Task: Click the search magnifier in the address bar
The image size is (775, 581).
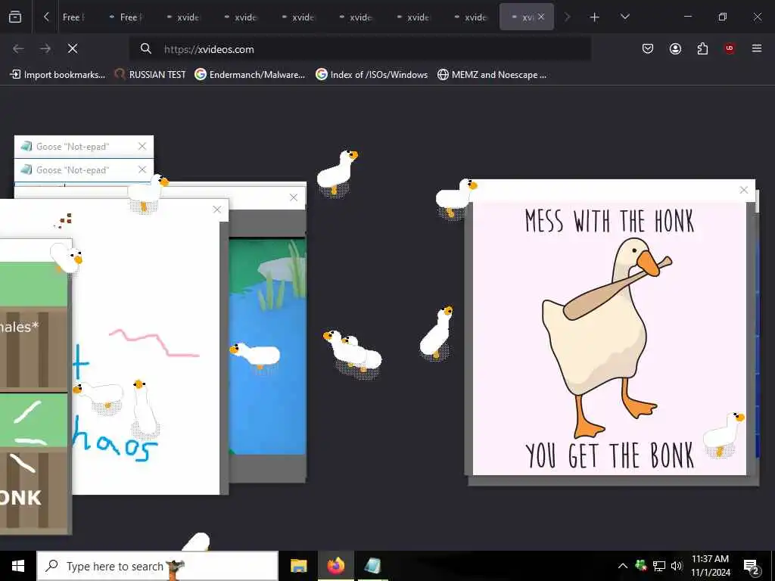Action: tap(145, 48)
